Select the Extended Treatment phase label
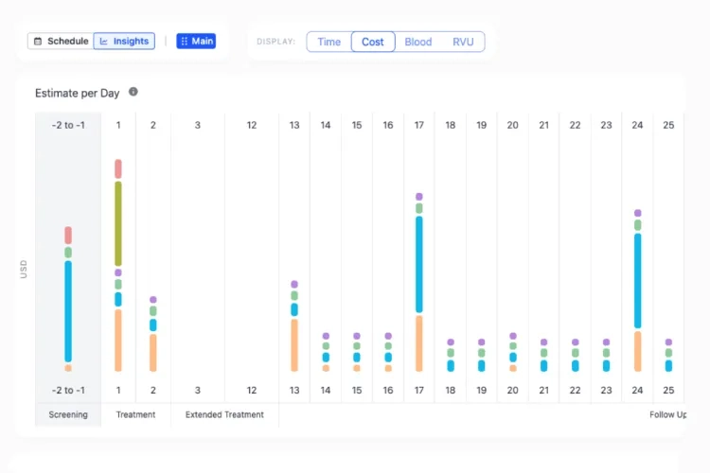Screen dimensions: 710x473 click(224, 414)
